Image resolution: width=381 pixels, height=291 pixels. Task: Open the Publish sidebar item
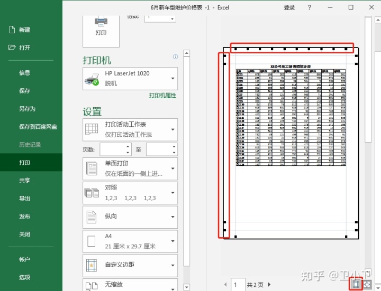pos(24,217)
